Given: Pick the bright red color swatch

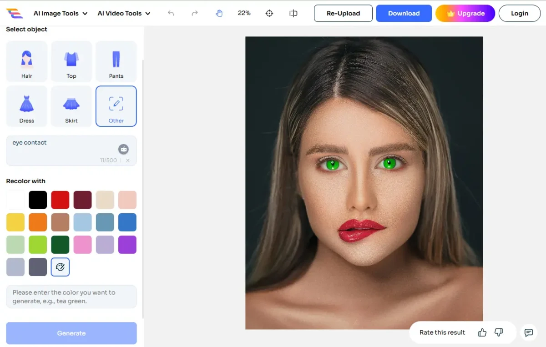Looking at the screenshot, I should [60, 200].
